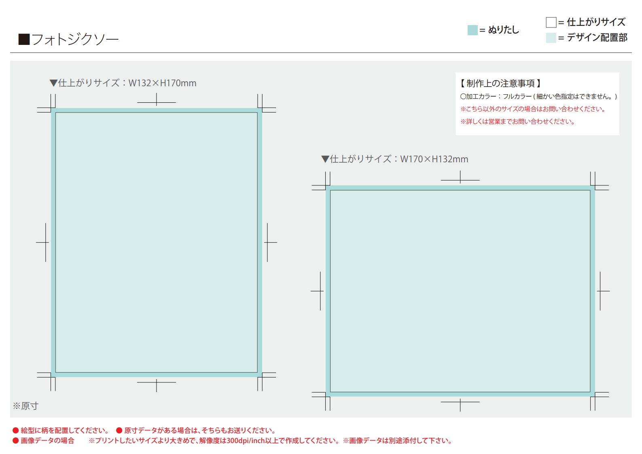Click the 絵型に柄を配置してください instruction

click(61, 431)
